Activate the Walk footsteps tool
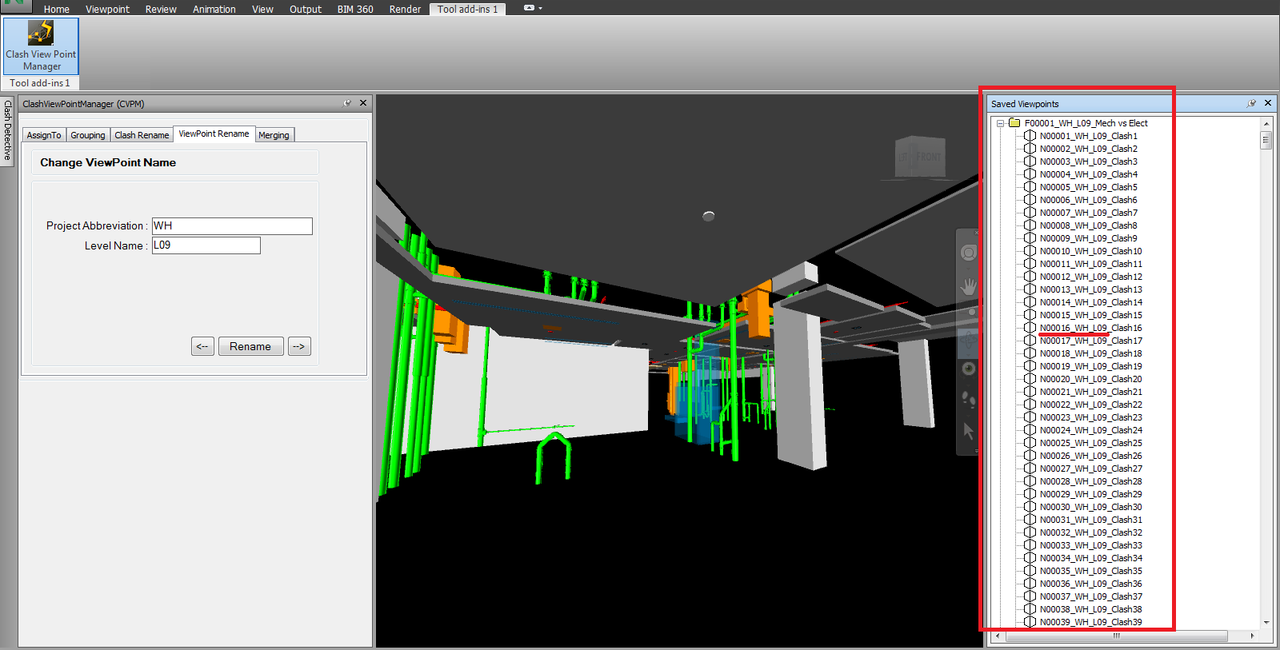Image resolution: width=1280 pixels, height=650 pixels. click(x=968, y=399)
